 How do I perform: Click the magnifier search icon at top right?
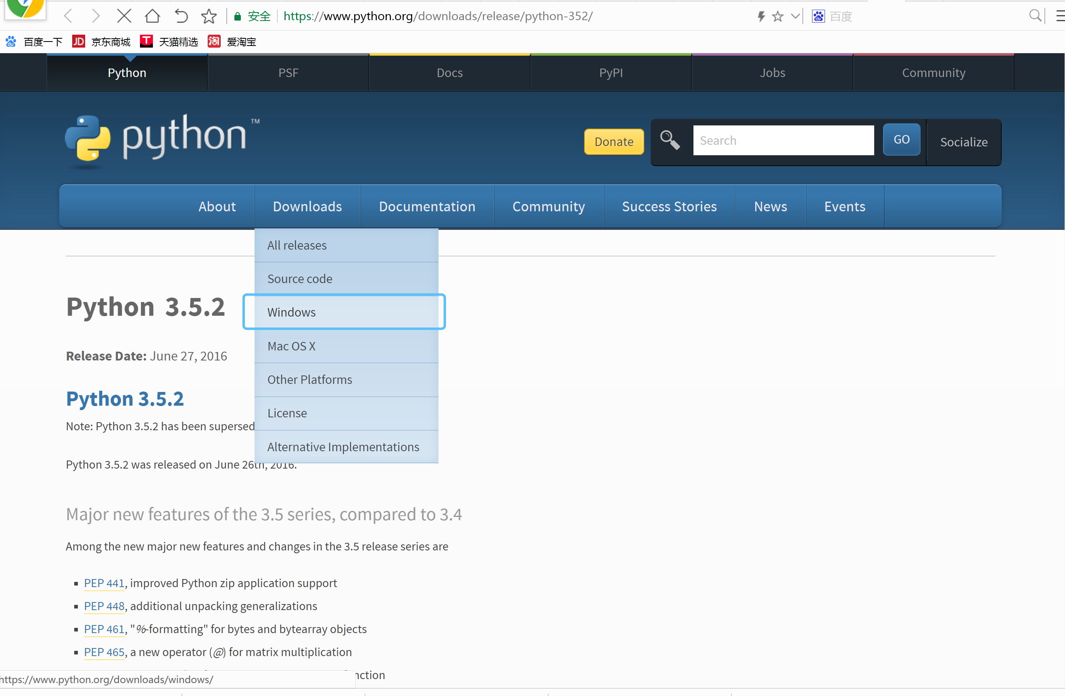click(1035, 16)
